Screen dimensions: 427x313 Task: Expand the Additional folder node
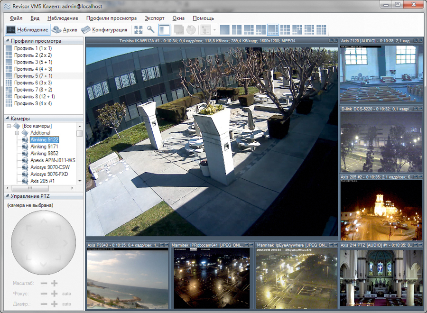click(x=17, y=133)
